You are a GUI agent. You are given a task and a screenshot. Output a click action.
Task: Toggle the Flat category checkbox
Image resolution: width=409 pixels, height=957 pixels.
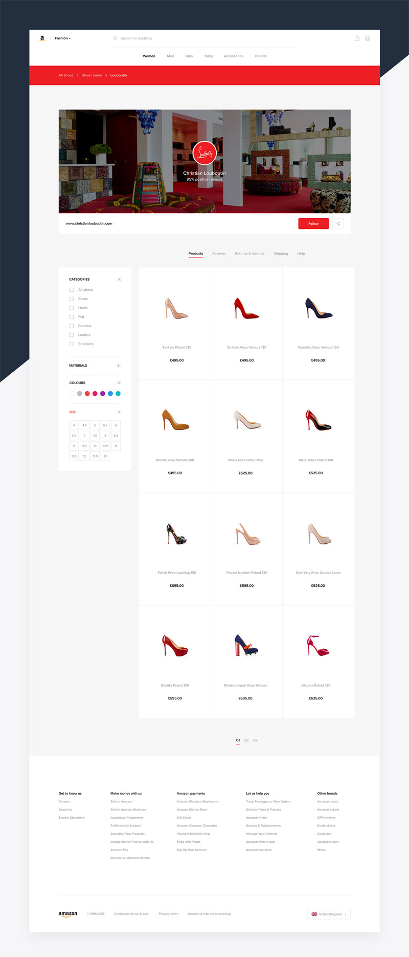point(72,317)
